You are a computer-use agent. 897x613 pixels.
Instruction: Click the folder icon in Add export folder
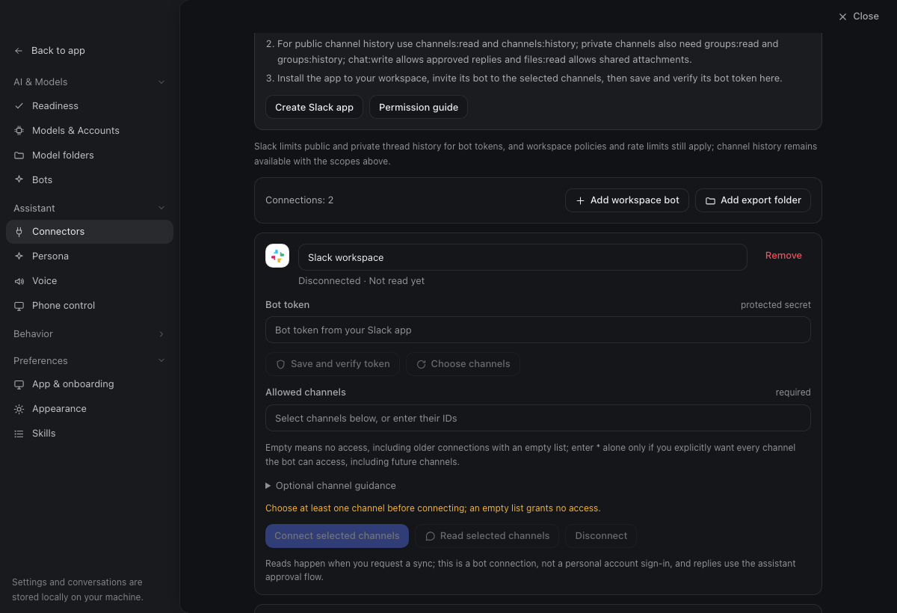click(x=710, y=200)
